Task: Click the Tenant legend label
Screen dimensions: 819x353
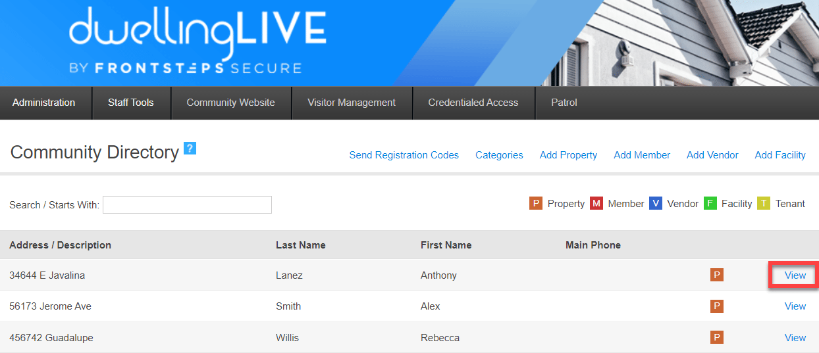Action: click(790, 204)
